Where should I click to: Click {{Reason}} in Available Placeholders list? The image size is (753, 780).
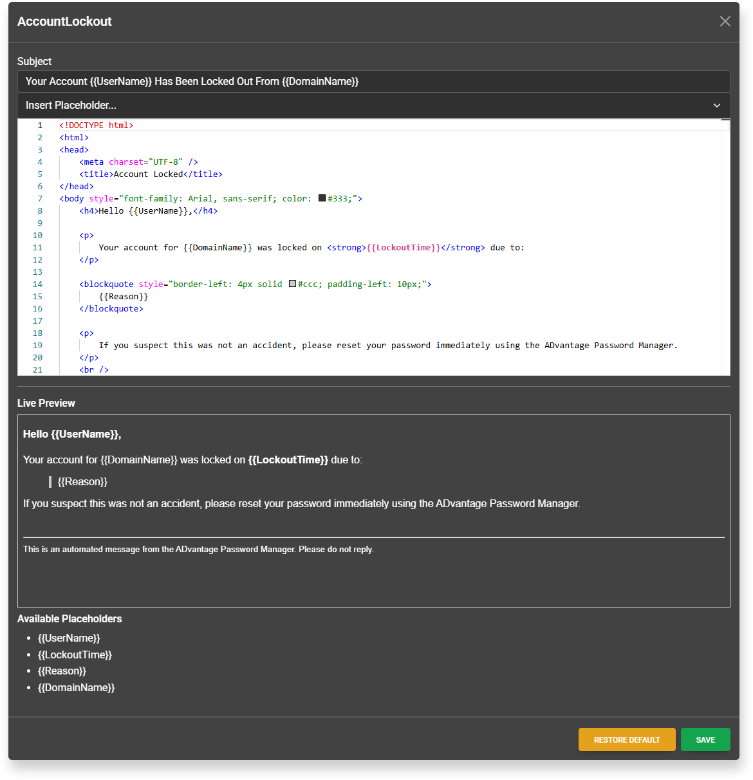coord(62,671)
